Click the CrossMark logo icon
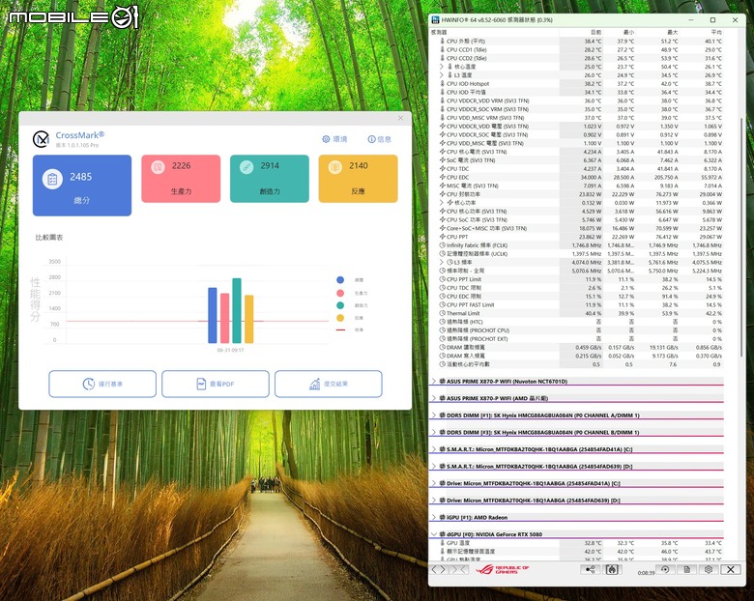Image resolution: width=754 pixels, height=601 pixels. [x=41, y=139]
